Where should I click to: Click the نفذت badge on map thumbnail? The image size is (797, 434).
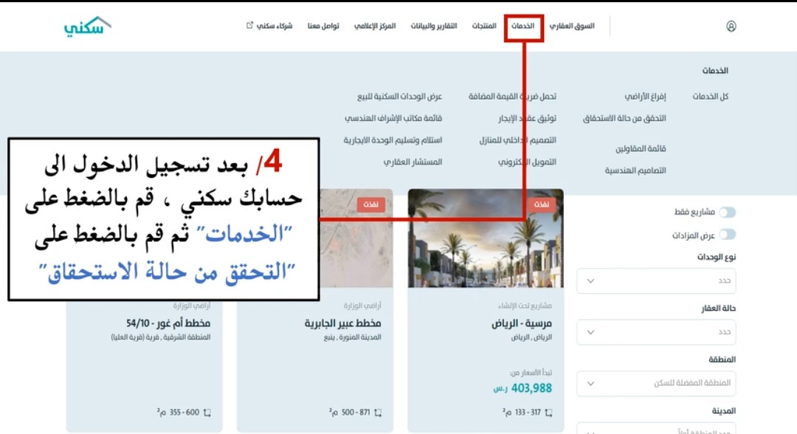click(x=370, y=204)
